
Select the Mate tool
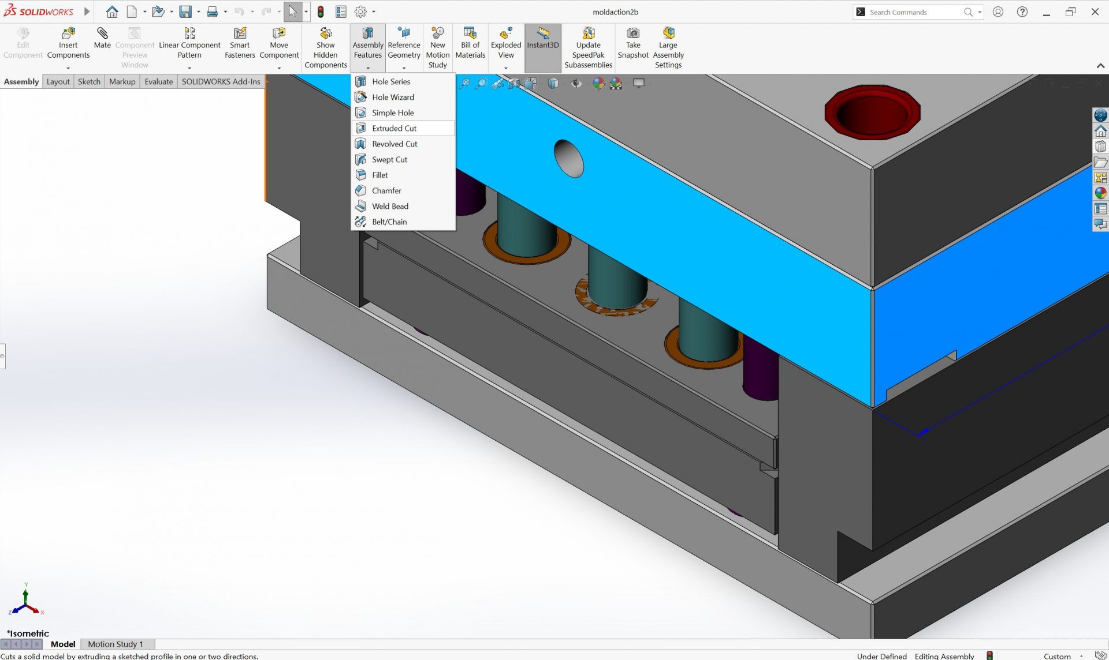[102, 40]
